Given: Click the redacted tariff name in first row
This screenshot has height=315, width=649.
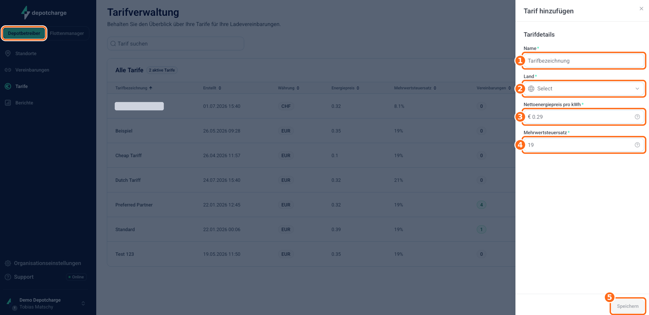Looking at the screenshot, I should (x=139, y=106).
